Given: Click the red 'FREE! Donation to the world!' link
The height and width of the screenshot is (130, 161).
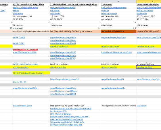Looking at the screenshot, I should (x=25, y=49).
